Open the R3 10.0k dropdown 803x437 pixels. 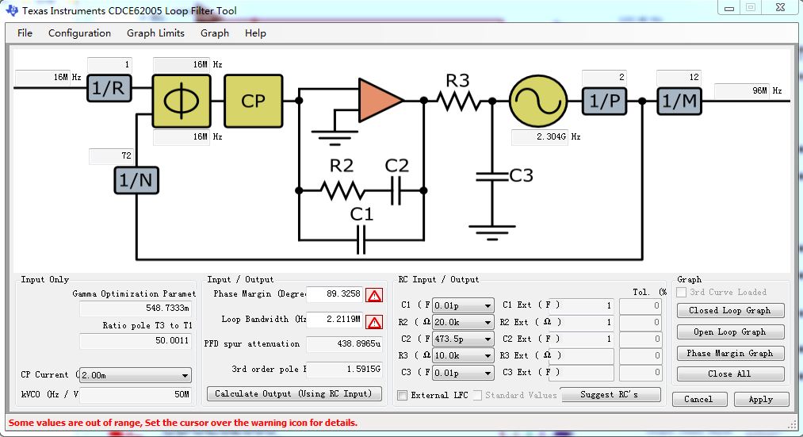pos(463,355)
